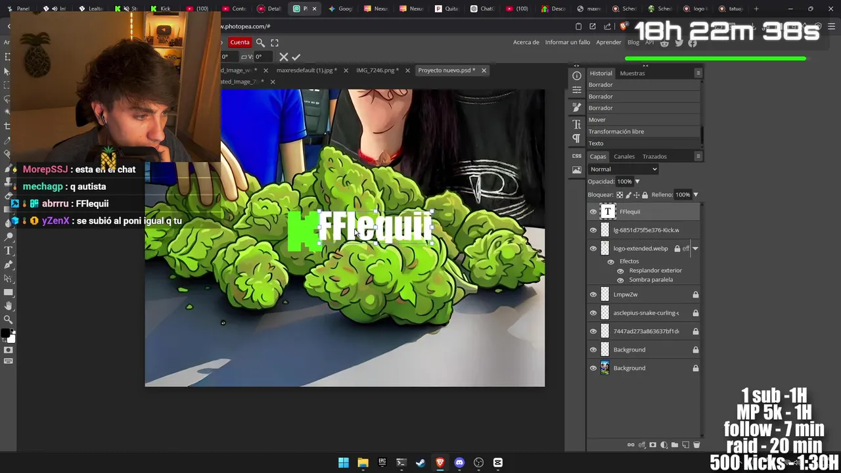Open the Historial panel menu button

pos(698,73)
